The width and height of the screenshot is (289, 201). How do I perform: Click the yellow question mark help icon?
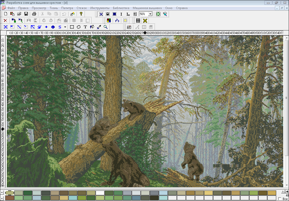[81, 14]
